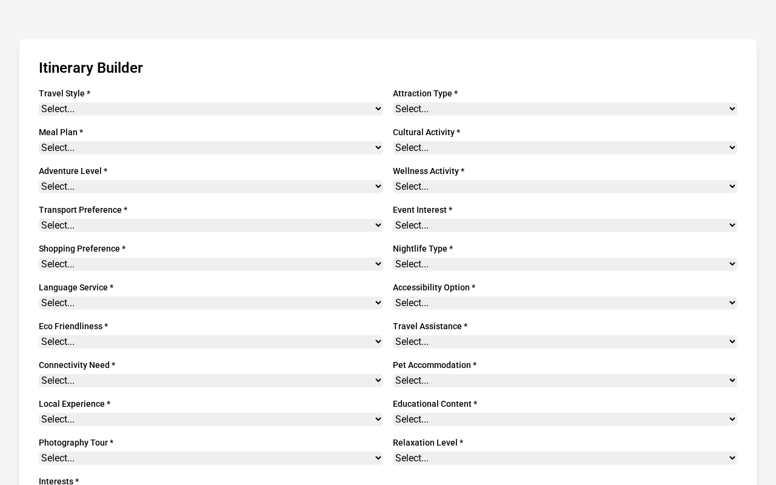Expand the Nightlife Type select

pos(564,264)
